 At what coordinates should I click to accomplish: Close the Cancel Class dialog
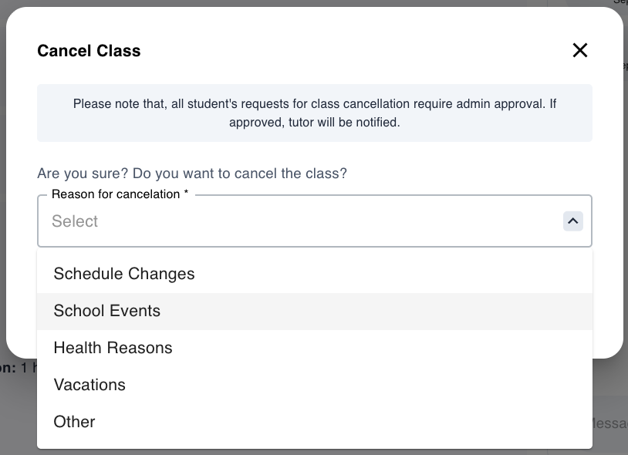click(x=580, y=50)
